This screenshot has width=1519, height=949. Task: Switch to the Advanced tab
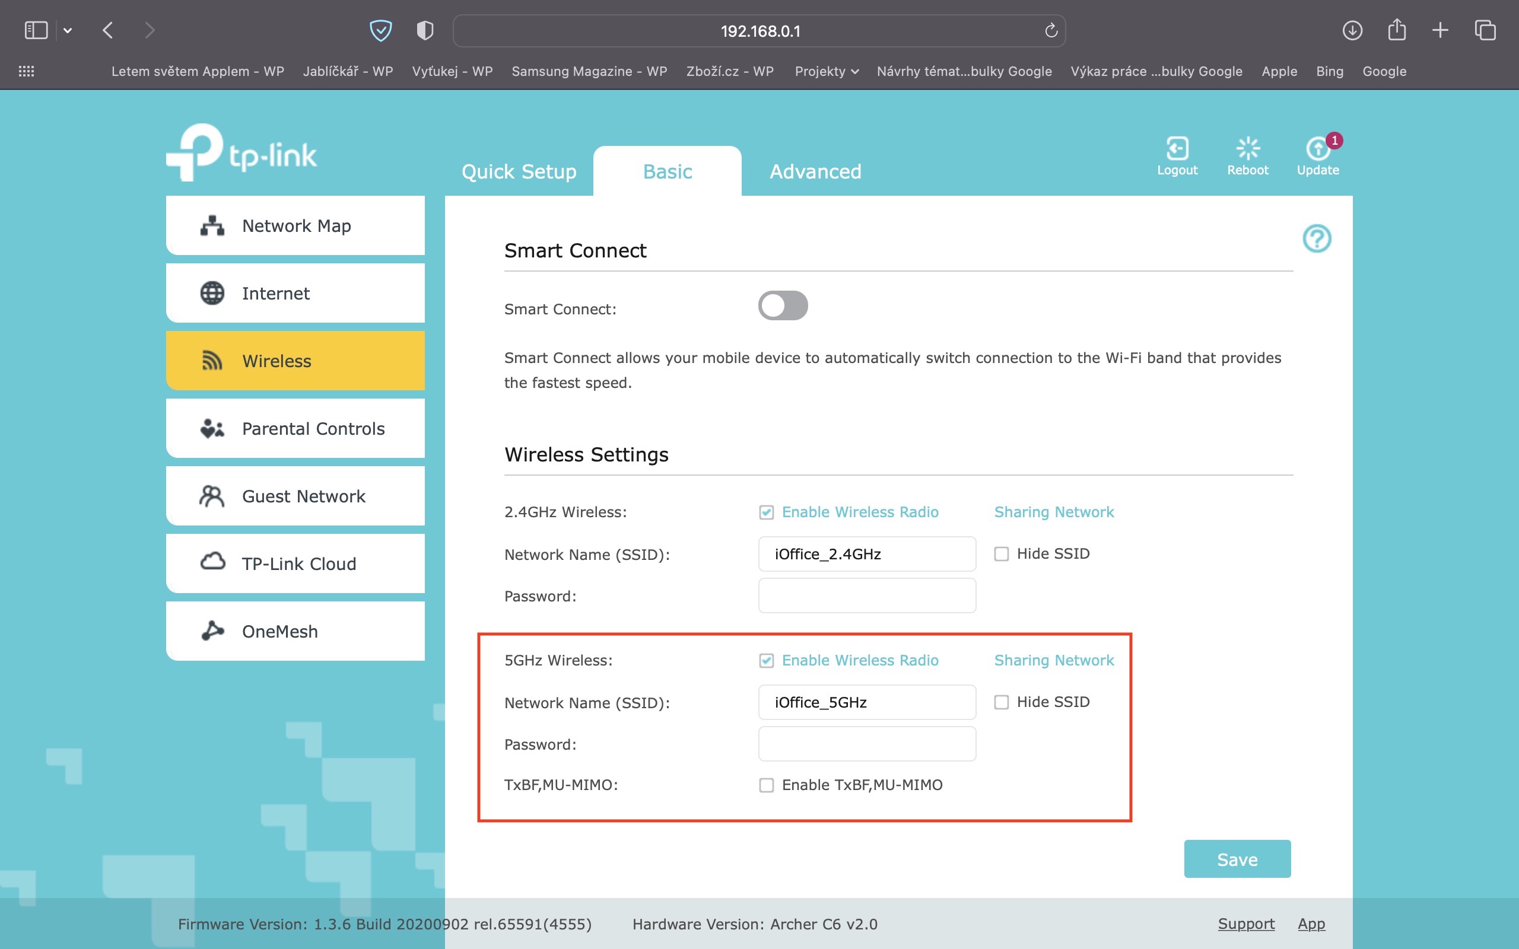click(815, 171)
